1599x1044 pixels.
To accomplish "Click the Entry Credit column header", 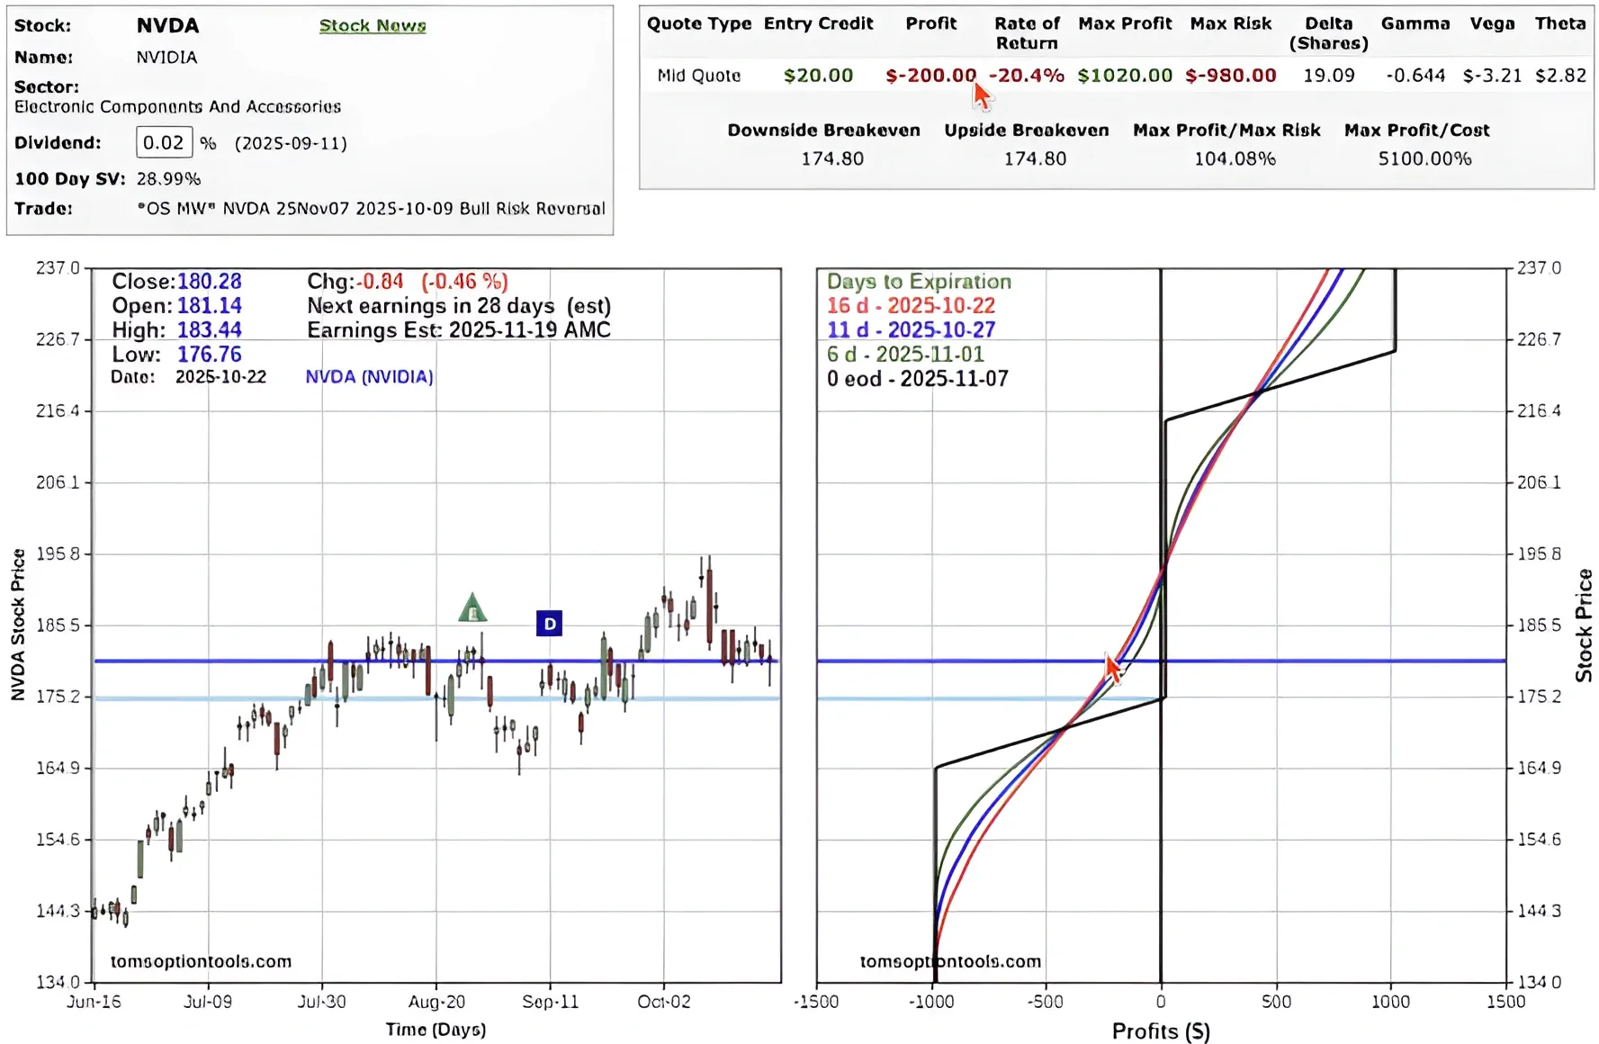I will pyautogui.click(x=819, y=23).
